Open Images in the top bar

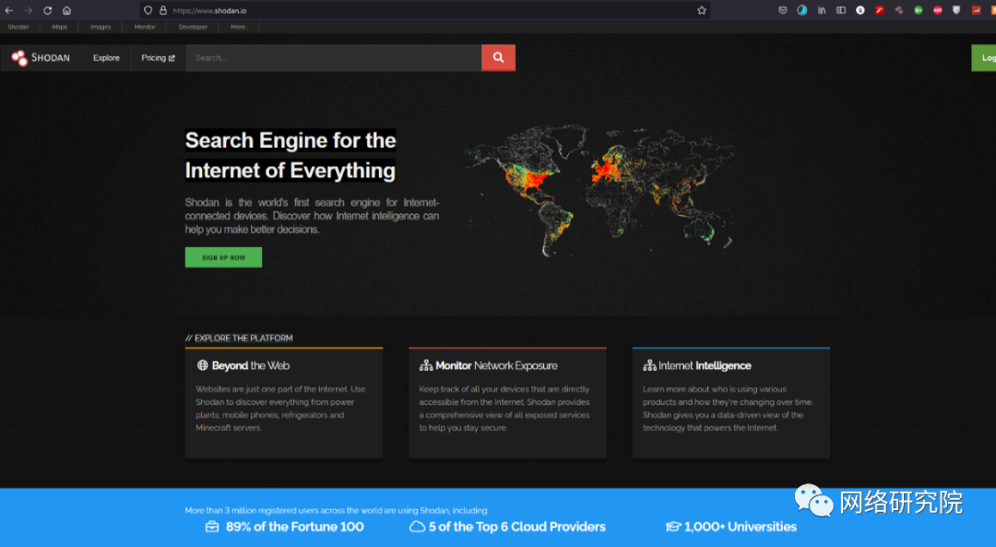(101, 27)
